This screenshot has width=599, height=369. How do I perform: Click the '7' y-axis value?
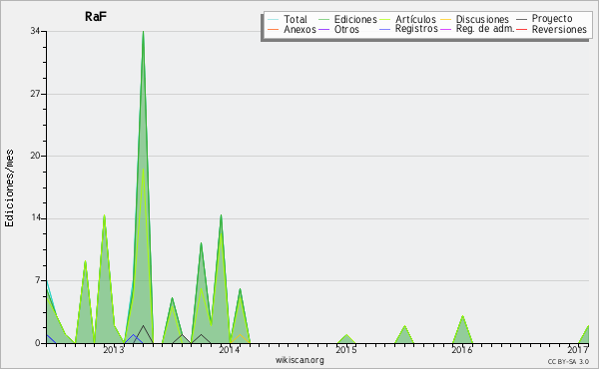pyautogui.click(x=38, y=280)
